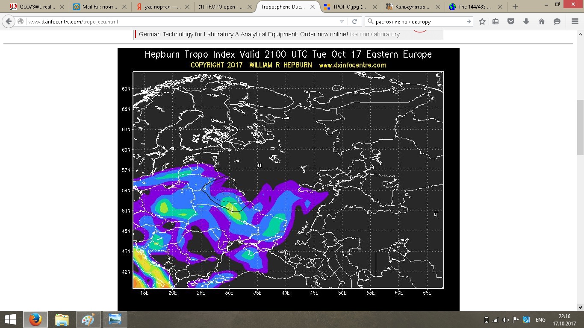The image size is (584, 328).
Task: Open the Firefox hamburger menu
Action: pos(575,22)
